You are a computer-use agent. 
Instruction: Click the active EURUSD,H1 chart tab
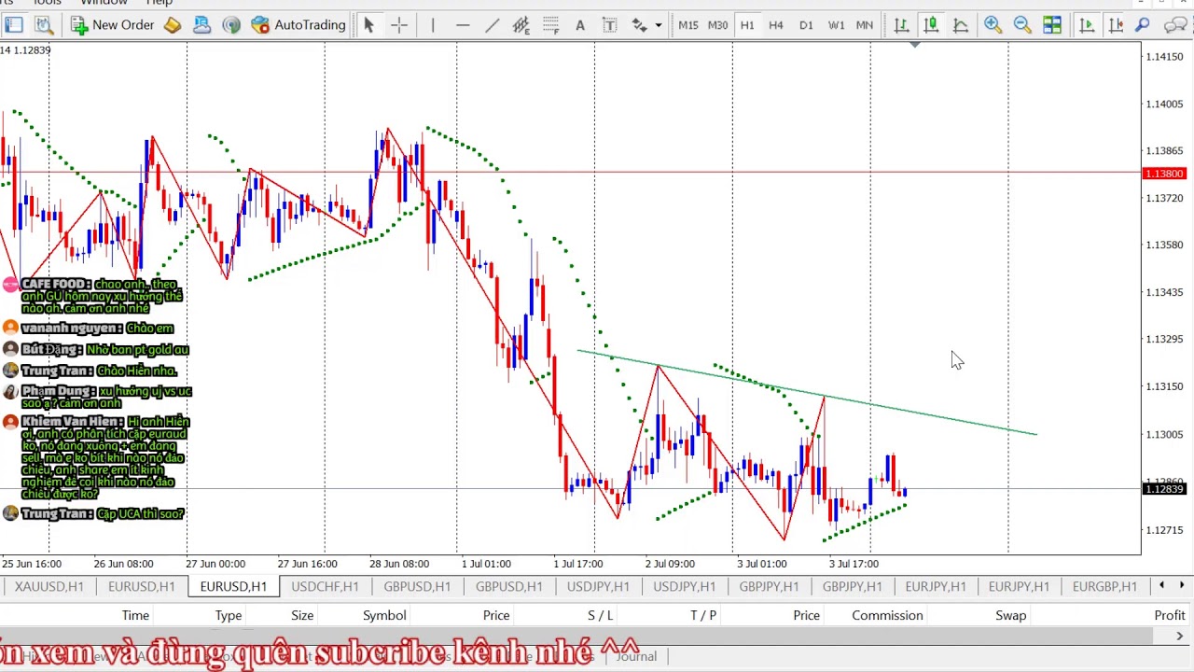tap(233, 586)
